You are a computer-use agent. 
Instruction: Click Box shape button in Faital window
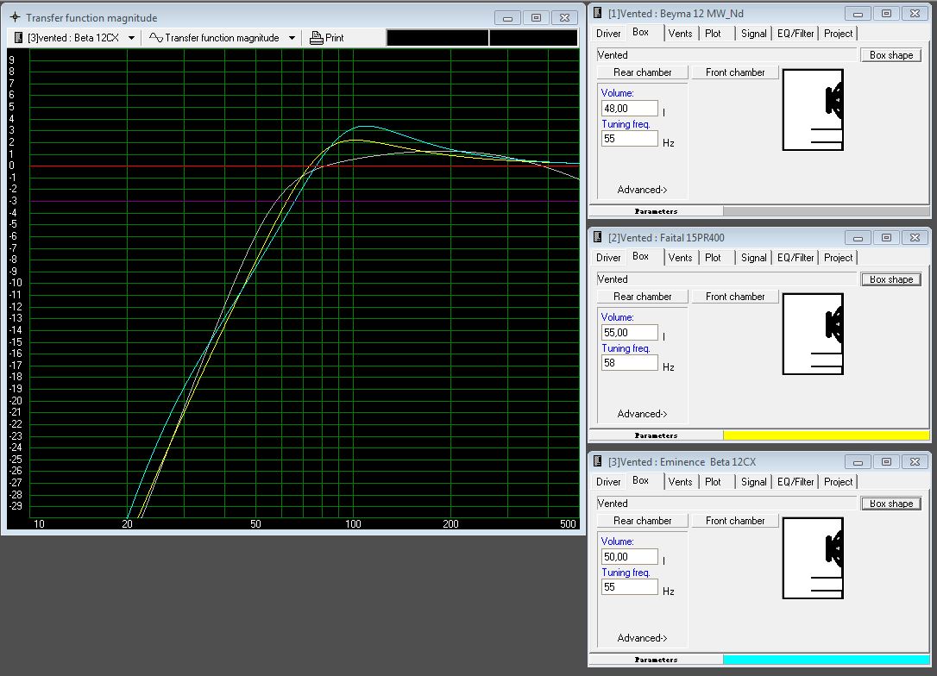coord(891,279)
